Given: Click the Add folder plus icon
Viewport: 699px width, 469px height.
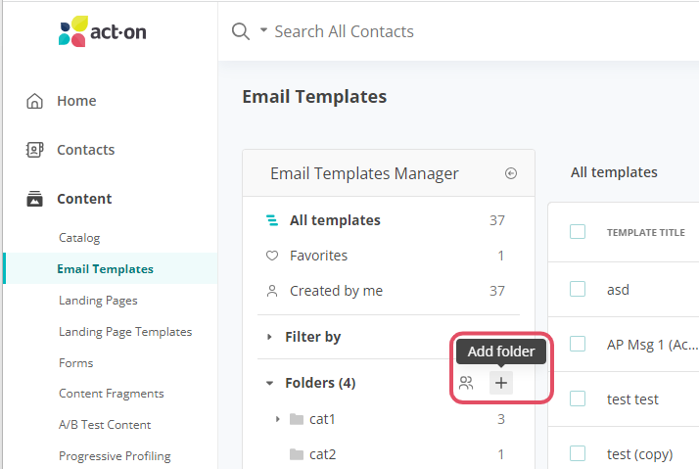Looking at the screenshot, I should 501,383.
